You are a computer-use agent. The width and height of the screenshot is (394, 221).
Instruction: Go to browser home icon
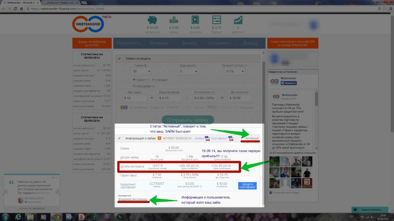22,9
